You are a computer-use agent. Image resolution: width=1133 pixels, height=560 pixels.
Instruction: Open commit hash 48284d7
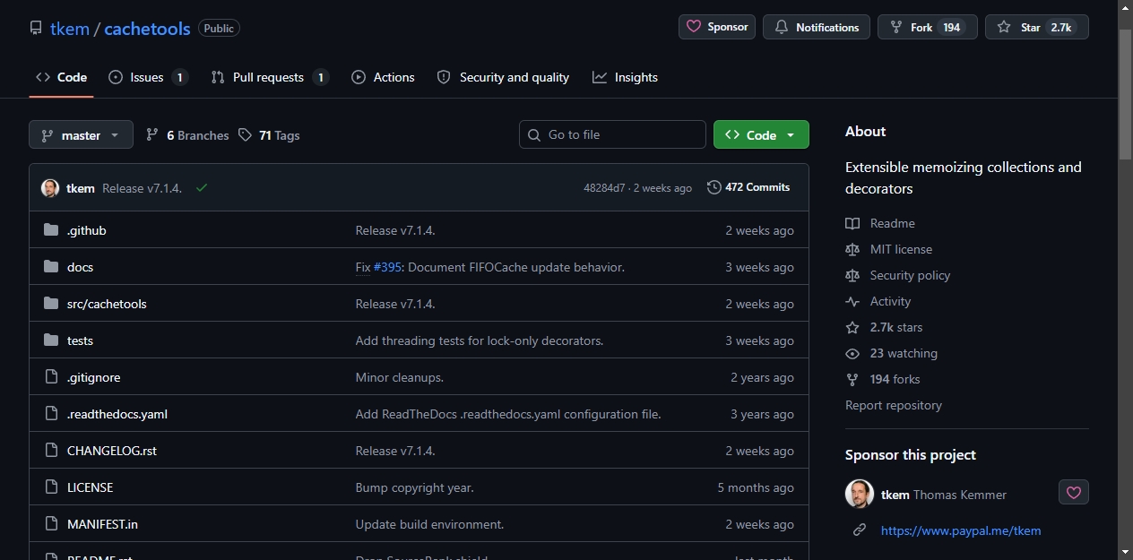tap(604, 188)
